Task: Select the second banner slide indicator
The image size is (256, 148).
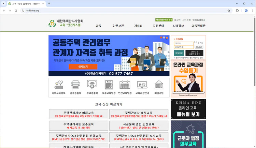Action: coord(164,38)
